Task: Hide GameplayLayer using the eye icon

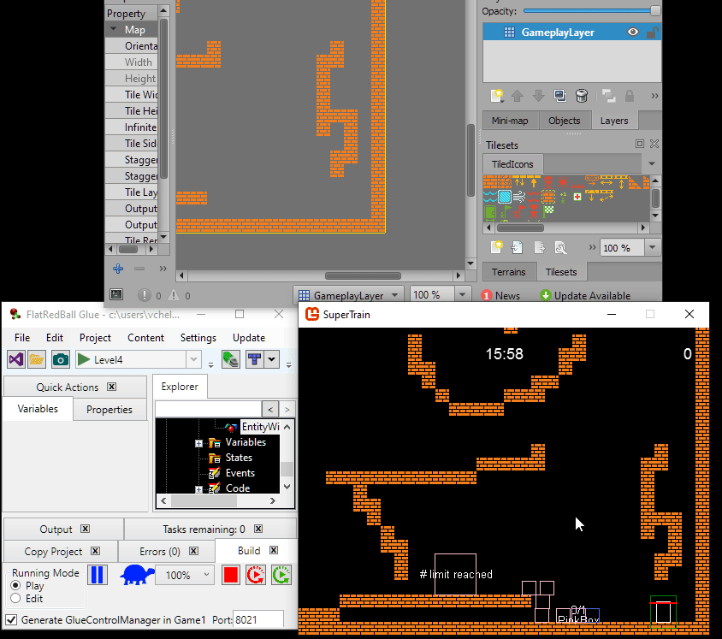Action: (633, 33)
